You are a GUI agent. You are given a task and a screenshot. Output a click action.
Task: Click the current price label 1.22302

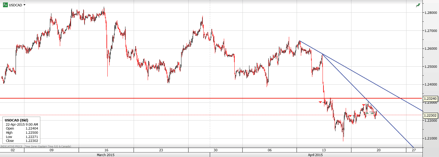(x=430, y=115)
